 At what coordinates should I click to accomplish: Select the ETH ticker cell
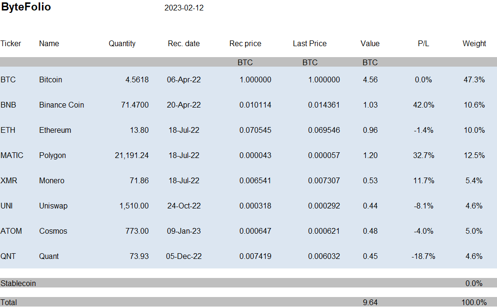coord(8,130)
